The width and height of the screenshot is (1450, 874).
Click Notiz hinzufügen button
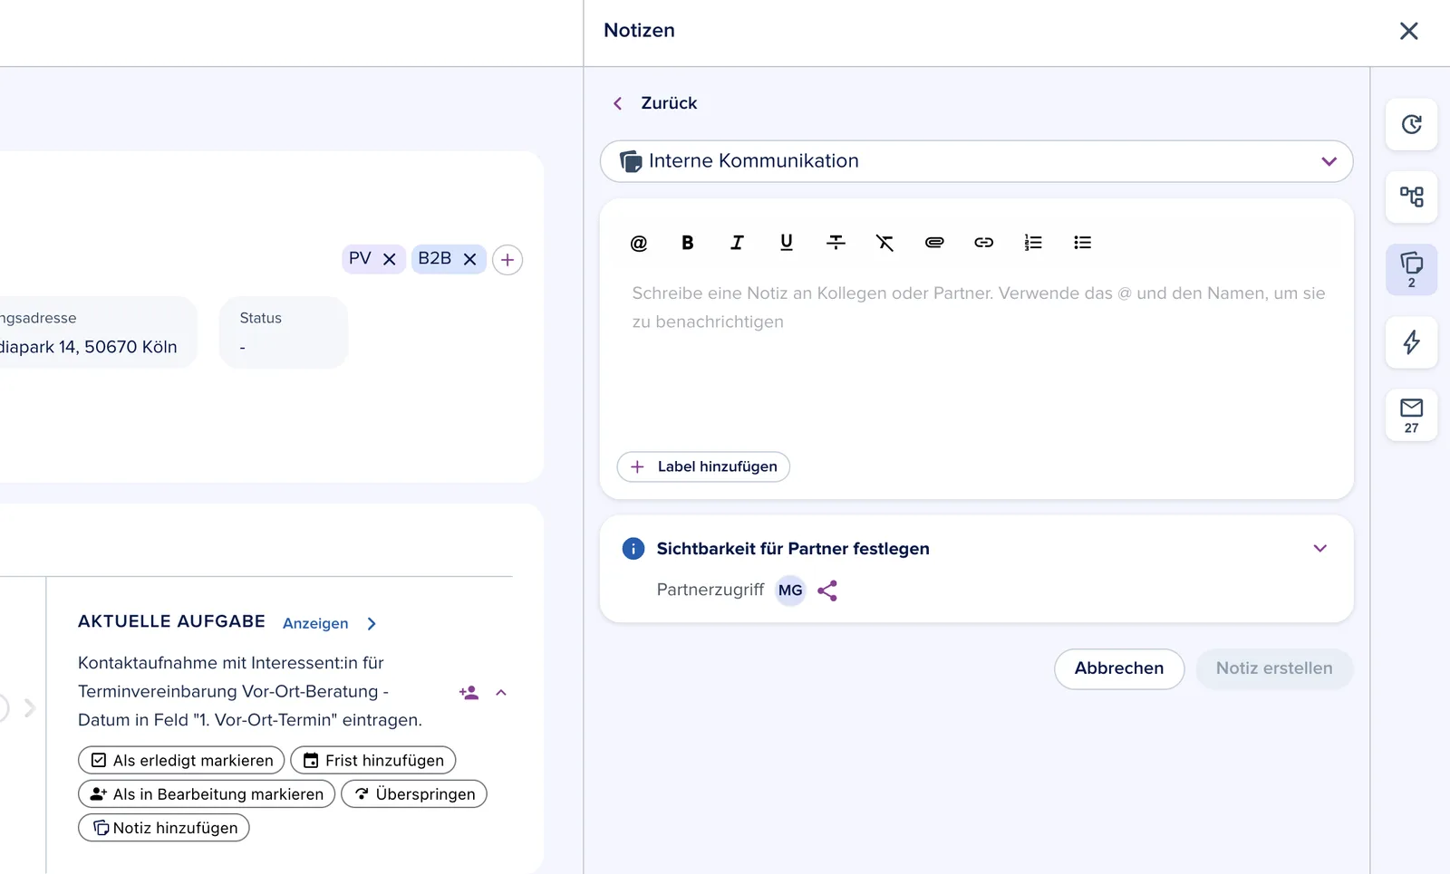point(163,827)
